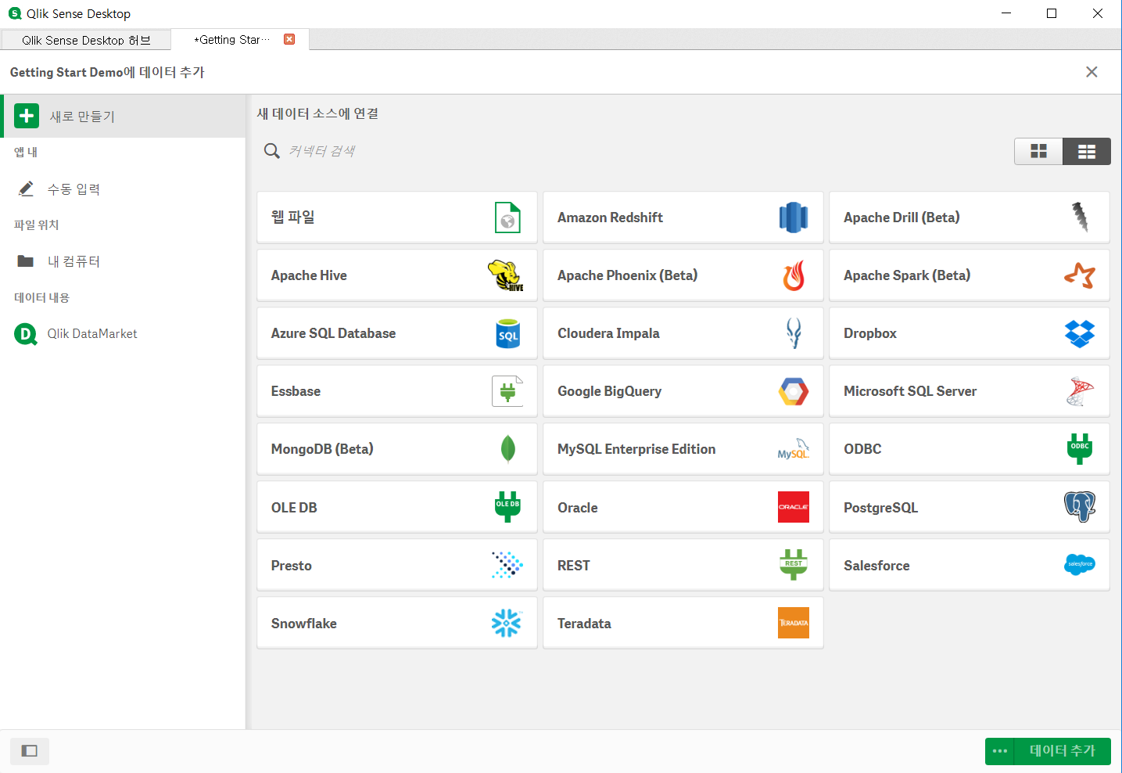
Task: Click the green plus new-item icon
Action: pos(27,116)
